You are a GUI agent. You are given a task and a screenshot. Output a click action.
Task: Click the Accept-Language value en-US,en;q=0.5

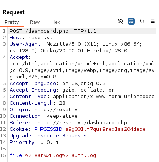point(84,84)
